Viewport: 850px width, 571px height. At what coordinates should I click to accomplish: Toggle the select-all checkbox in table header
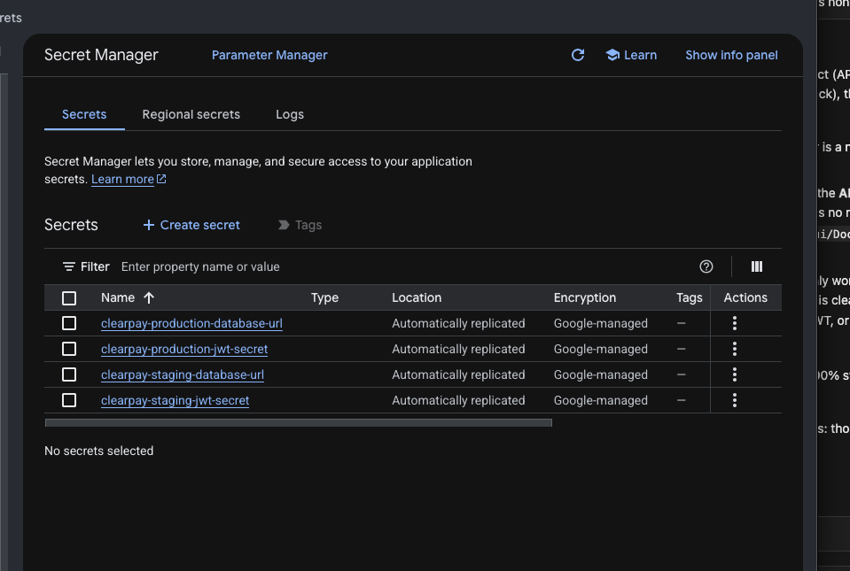click(x=69, y=297)
